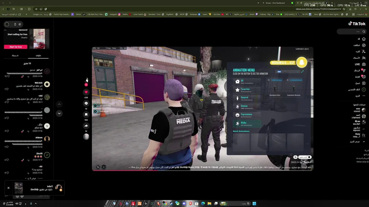Viewport: 369px width, 207px height.
Task: Click the search magnifier in TikTok search box
Action: 364,32
